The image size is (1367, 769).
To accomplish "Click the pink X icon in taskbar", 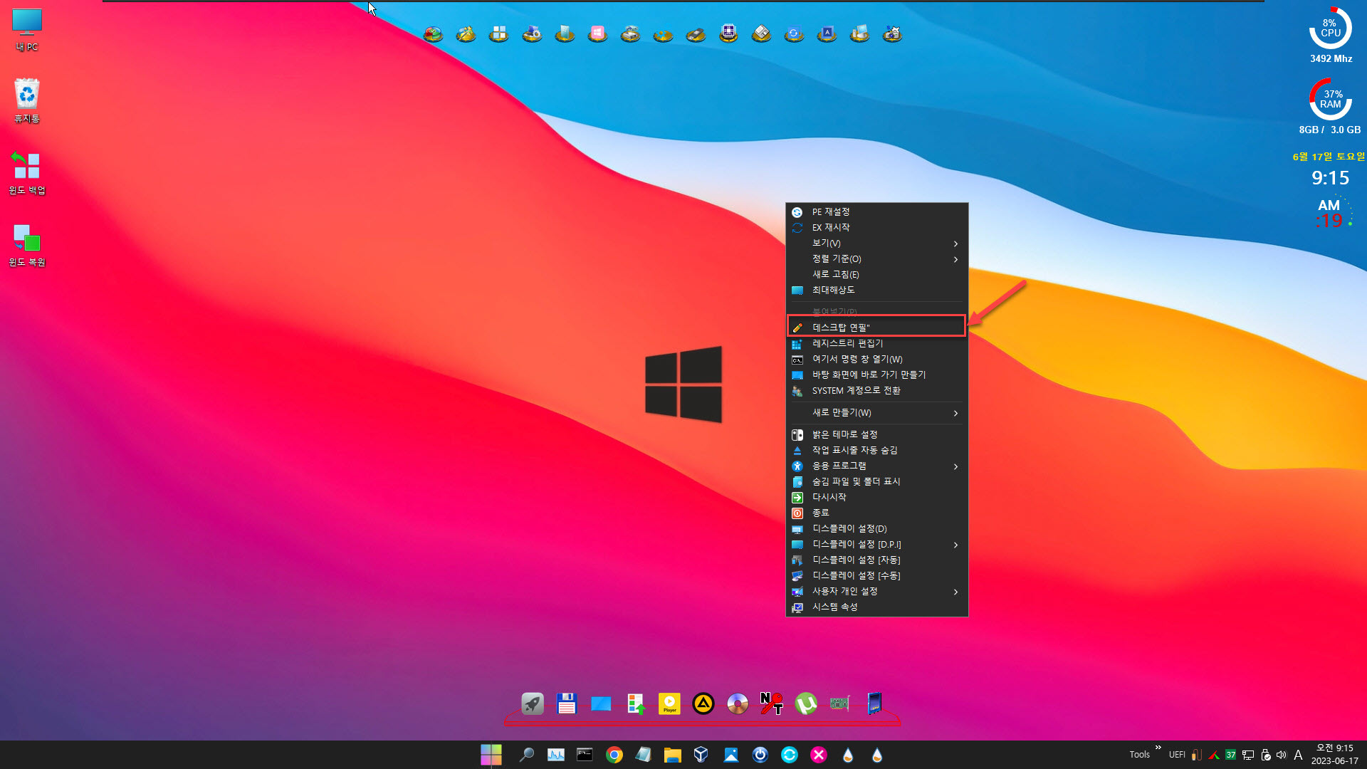I will [819, 755].
